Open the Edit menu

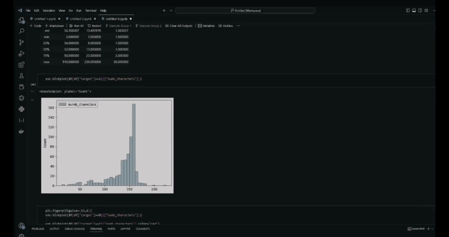click(37, 11)
